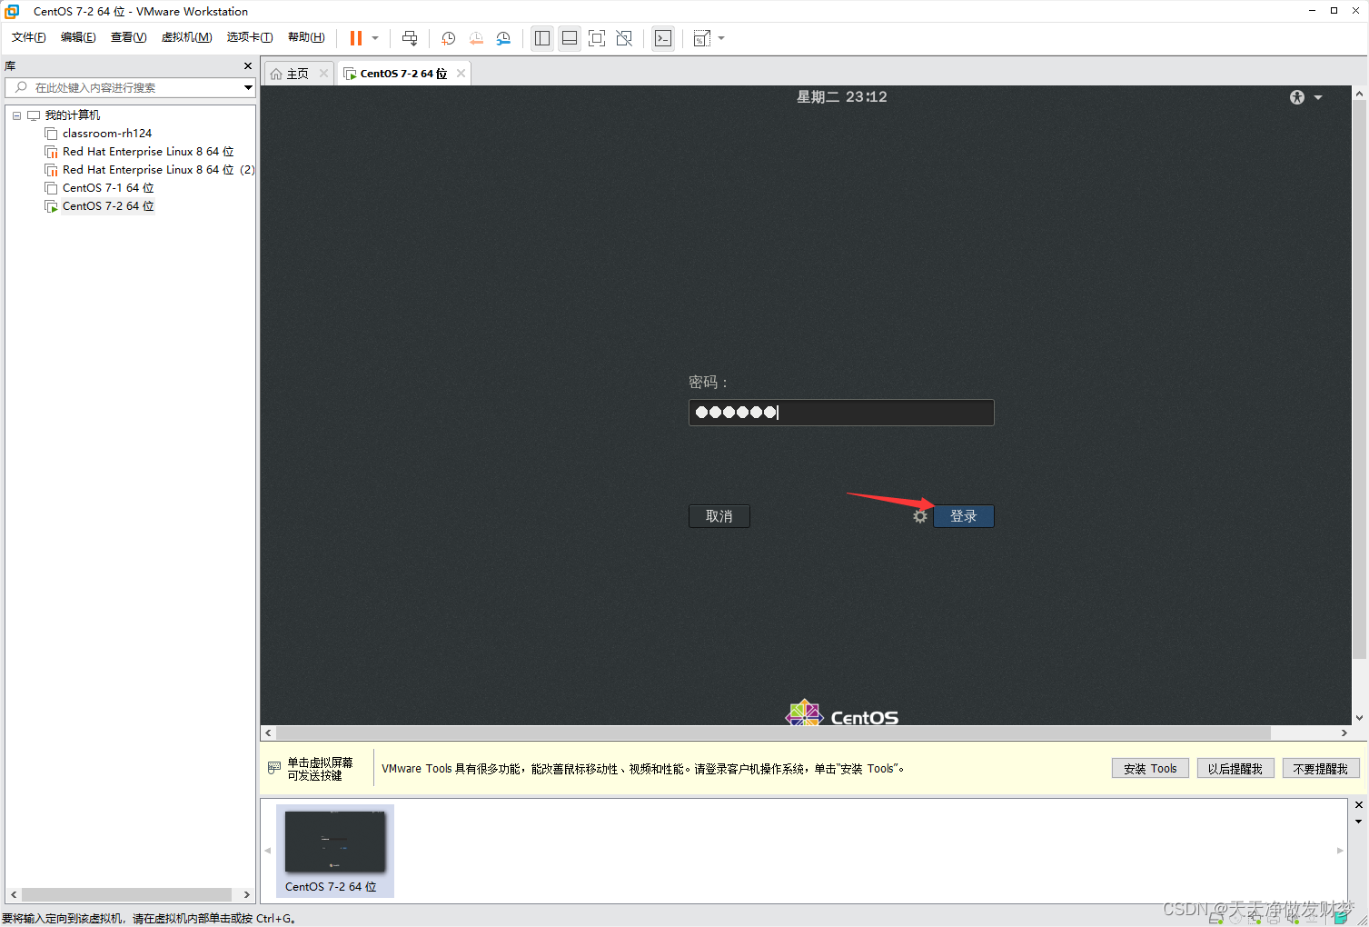1369x927 pixels.
Task: Send Ctrl+Alt+Del to the virtual machine
Action: [410, 38]
